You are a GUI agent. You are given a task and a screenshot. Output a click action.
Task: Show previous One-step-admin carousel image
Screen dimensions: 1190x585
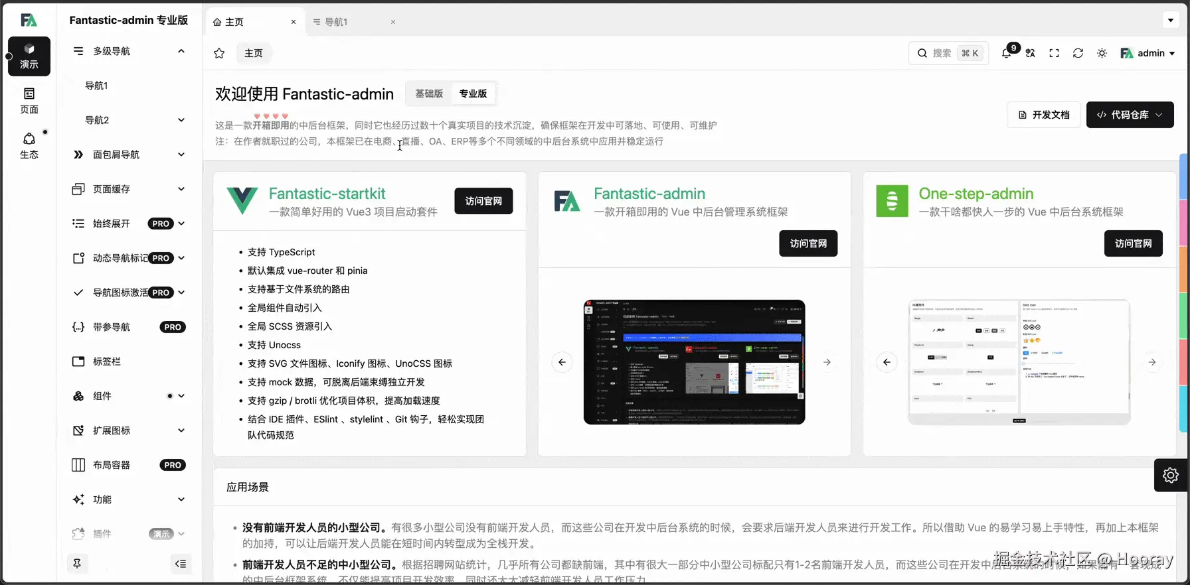click(887, 362)
